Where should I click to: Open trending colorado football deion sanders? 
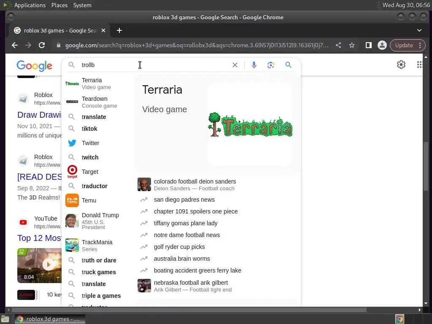point(216,185)
